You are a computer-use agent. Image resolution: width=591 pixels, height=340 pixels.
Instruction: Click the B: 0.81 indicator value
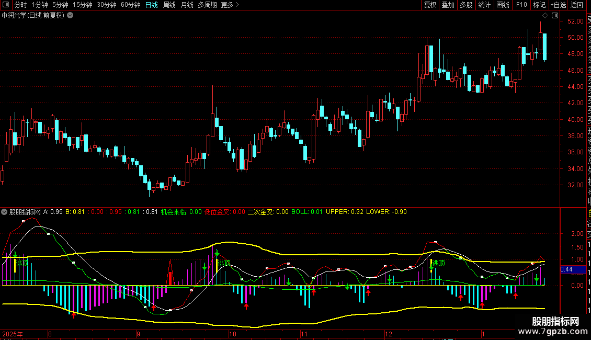(75, 212)
